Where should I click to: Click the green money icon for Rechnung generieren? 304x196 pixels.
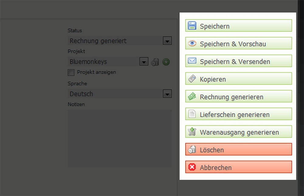pyautogui.click(x=192, y=96)
